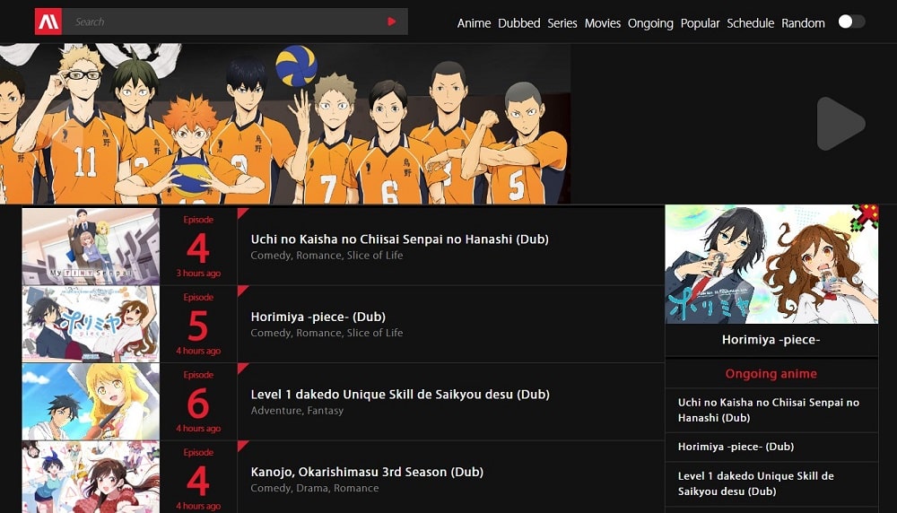This screenshot has height=513, width=897.
Task: Open Uchi no Kaisha no Chiisai Senpai (Dub) title
Action: tap(399, 239)
